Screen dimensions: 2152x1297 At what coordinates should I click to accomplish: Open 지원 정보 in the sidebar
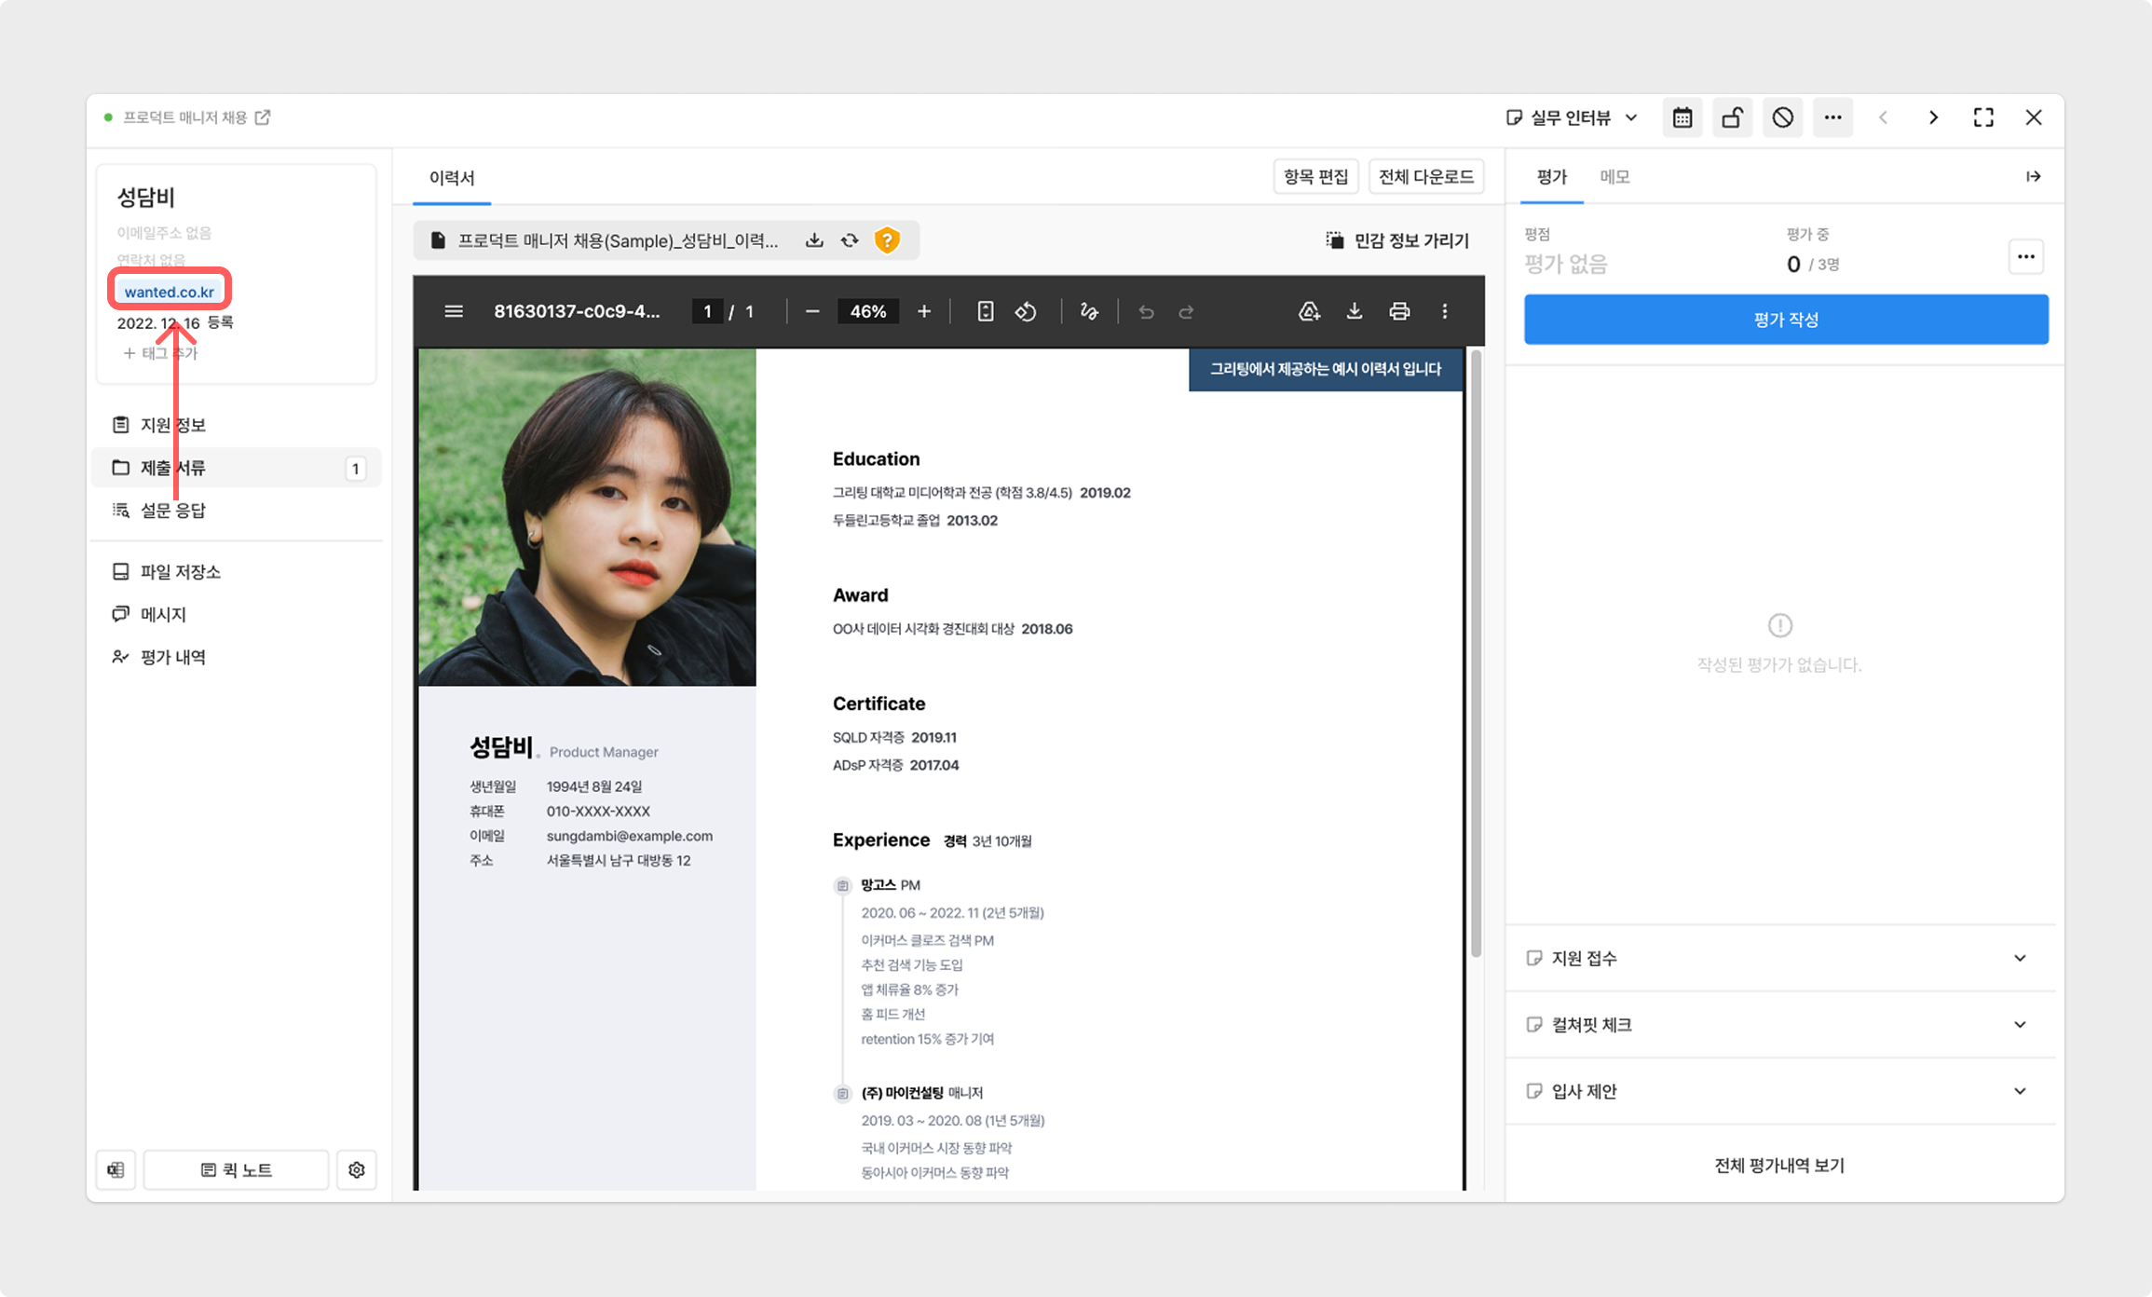click(237, 425)
